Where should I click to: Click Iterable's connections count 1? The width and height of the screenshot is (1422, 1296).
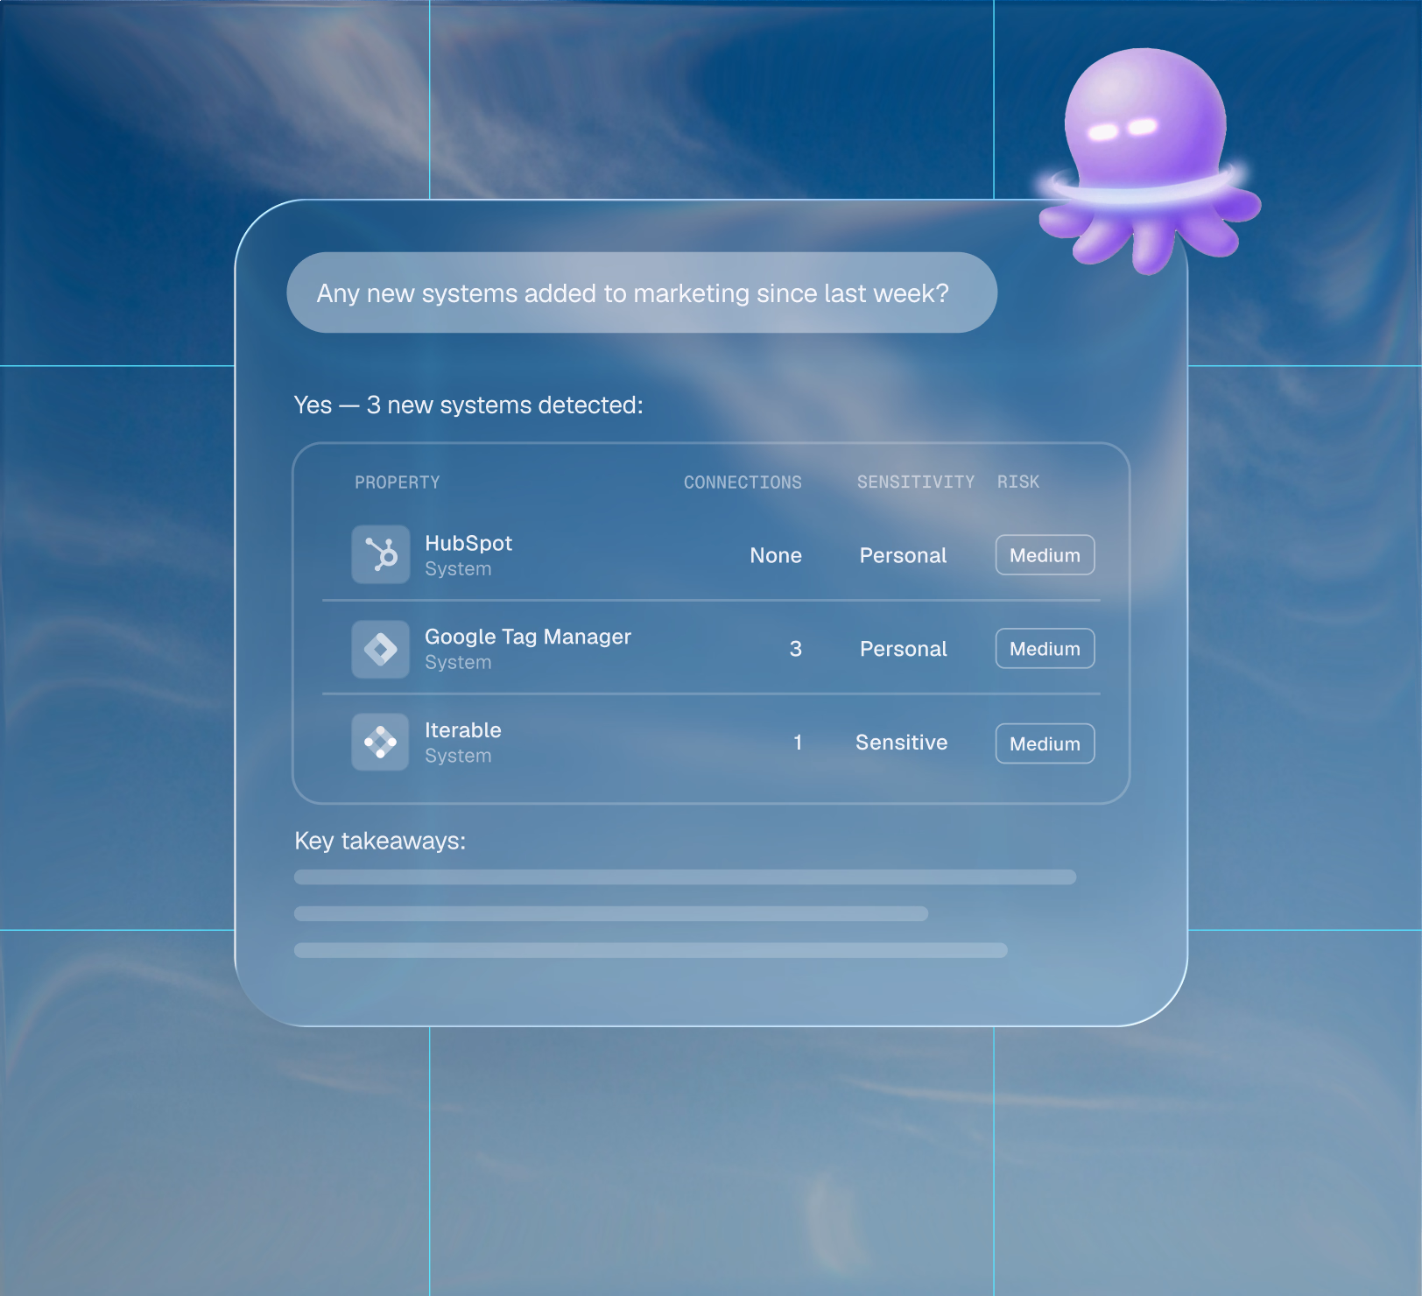pos(798,743)
